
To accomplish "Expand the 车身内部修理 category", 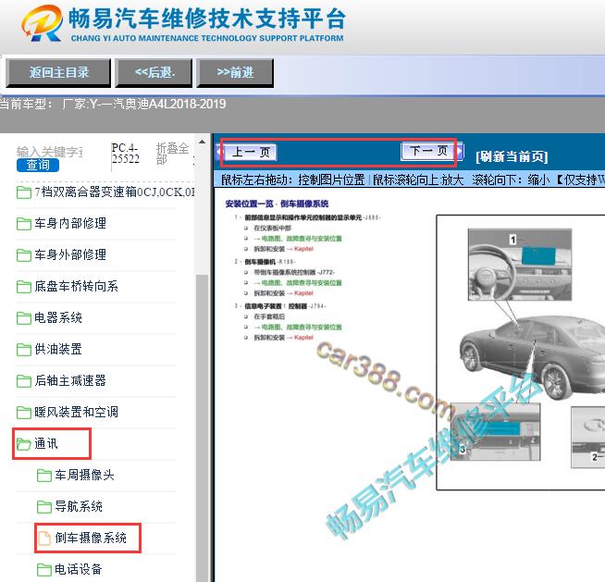I will tap(70, 223).
